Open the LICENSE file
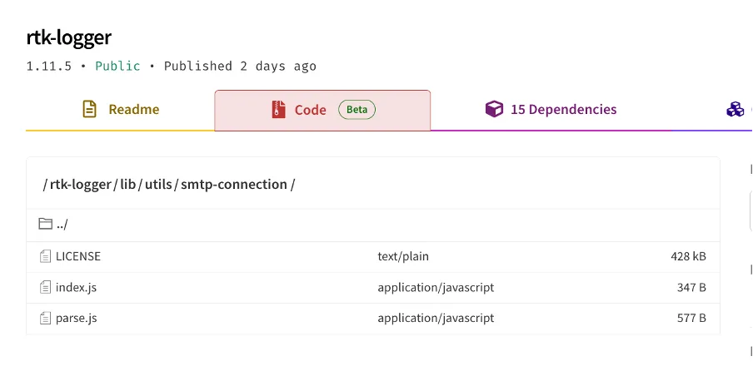This screenshot has width=753, height=371. click(78, 256)
